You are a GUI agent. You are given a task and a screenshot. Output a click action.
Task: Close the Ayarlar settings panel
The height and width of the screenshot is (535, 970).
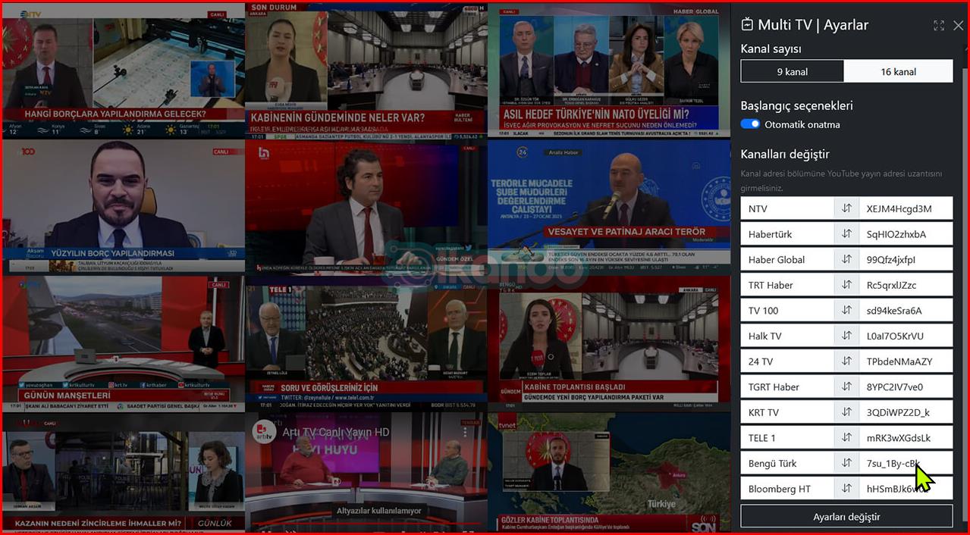[959, 26]
